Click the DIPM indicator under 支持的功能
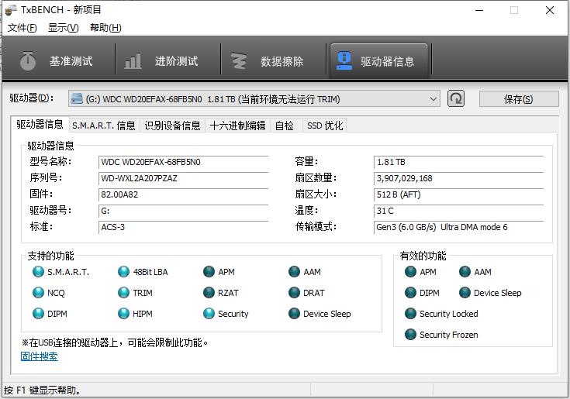 click(38, 313)
